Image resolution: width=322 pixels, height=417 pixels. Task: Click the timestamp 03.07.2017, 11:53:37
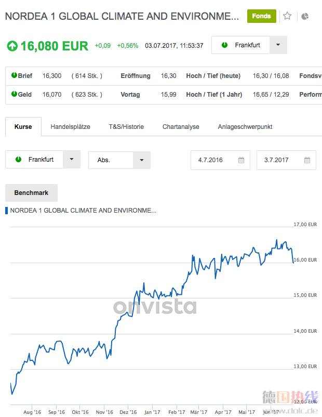tap(174, 46)
